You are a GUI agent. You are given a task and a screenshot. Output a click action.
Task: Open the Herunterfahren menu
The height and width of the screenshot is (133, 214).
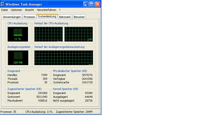coord(47,10)
